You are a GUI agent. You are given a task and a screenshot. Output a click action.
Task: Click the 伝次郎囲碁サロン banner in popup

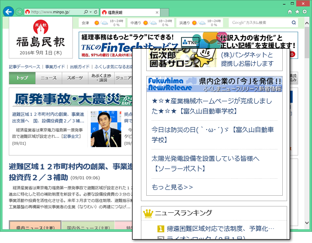point(182,58)
